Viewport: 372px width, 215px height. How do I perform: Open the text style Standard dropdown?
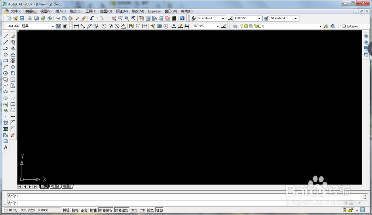pos(223,18)
